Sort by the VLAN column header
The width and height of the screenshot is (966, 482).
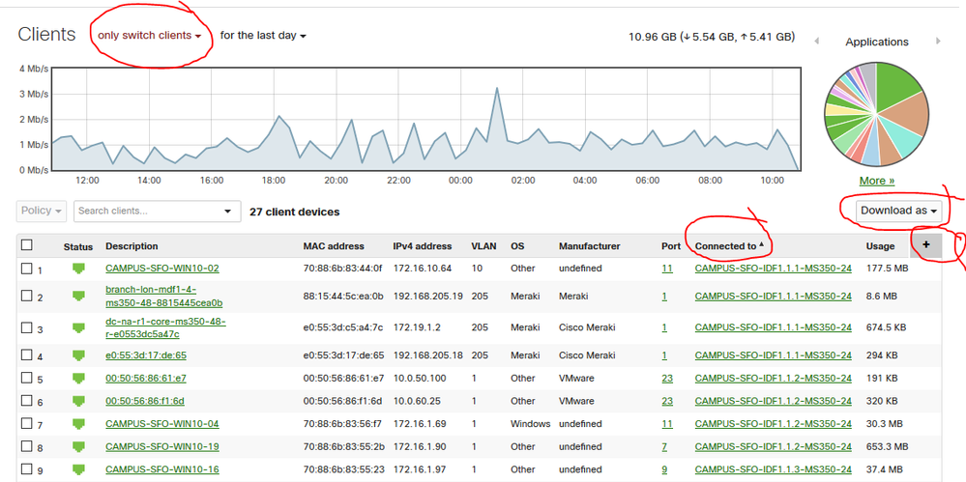tap(482, 246)
